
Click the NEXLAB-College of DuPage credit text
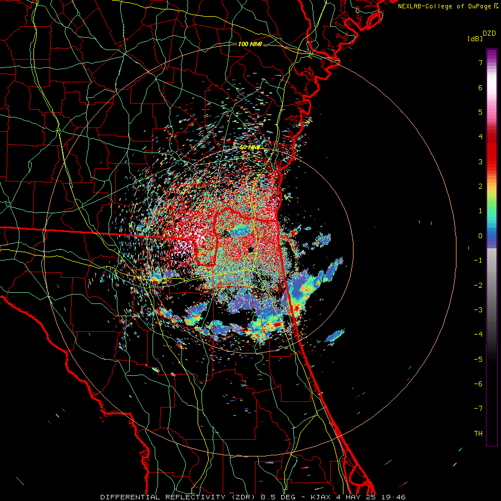pyautogui.click(x=445, y=6)
